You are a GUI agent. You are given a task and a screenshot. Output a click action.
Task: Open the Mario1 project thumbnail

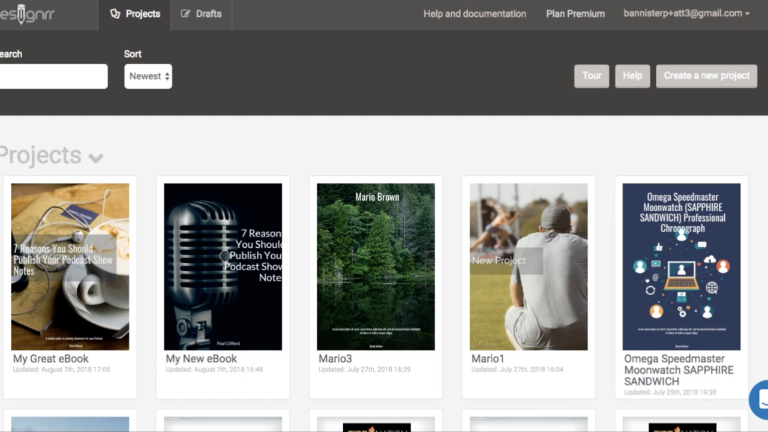[x=529, y=266]
